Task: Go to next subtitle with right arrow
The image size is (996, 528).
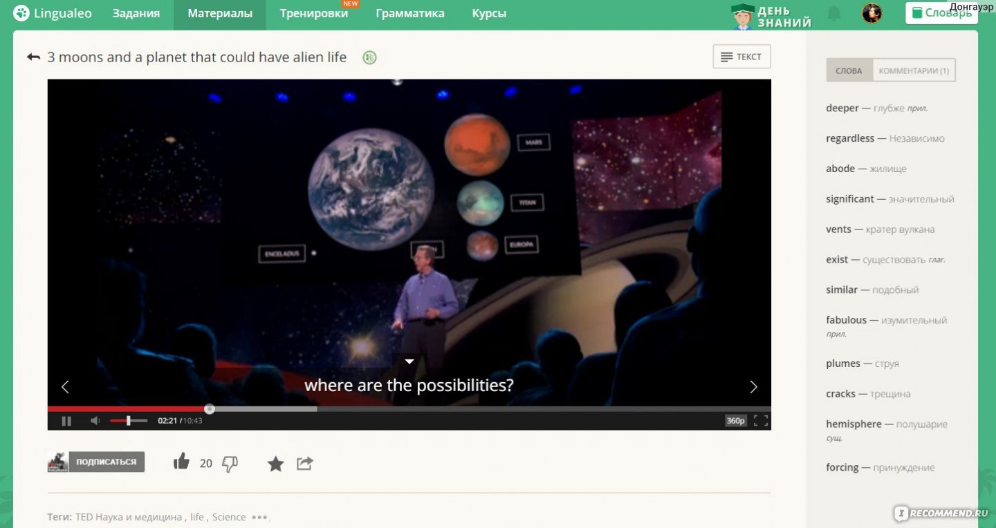Action: pos(753,387)
